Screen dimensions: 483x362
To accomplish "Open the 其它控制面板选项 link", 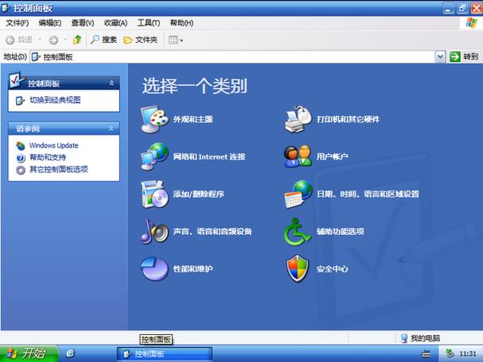I will (59, 169).
